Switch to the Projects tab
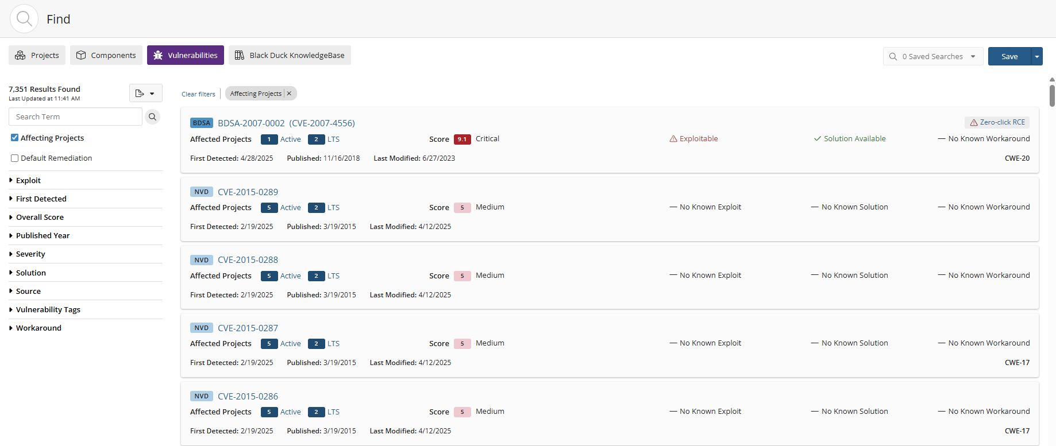 point(37,55)
